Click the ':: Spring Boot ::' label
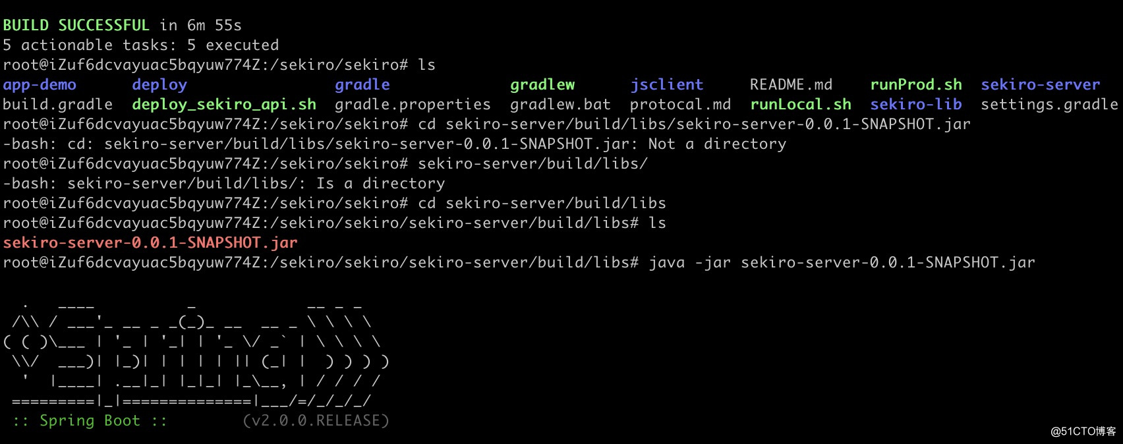The width and height of the screenshot is (1123, 444). point(90,421)
